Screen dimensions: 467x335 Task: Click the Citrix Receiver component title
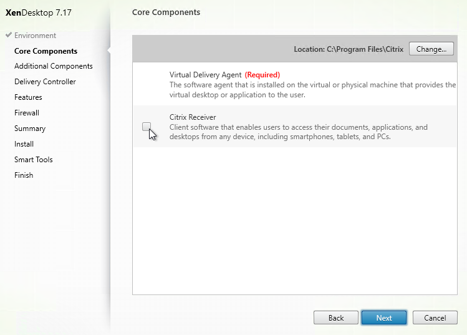[193, 117]
